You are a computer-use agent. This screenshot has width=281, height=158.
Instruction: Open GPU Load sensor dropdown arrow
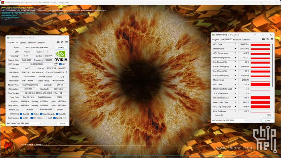click(235, 84)
